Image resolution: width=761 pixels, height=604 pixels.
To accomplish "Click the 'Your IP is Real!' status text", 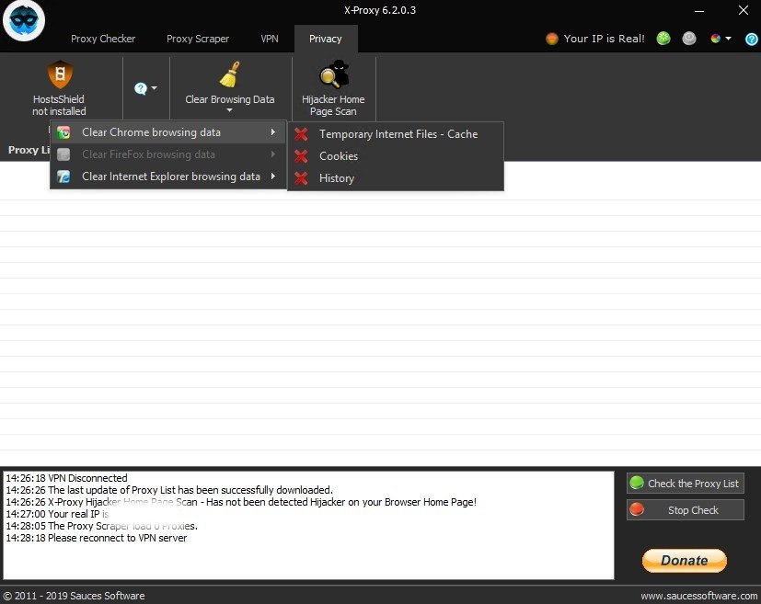I will [x=605, y=39].
